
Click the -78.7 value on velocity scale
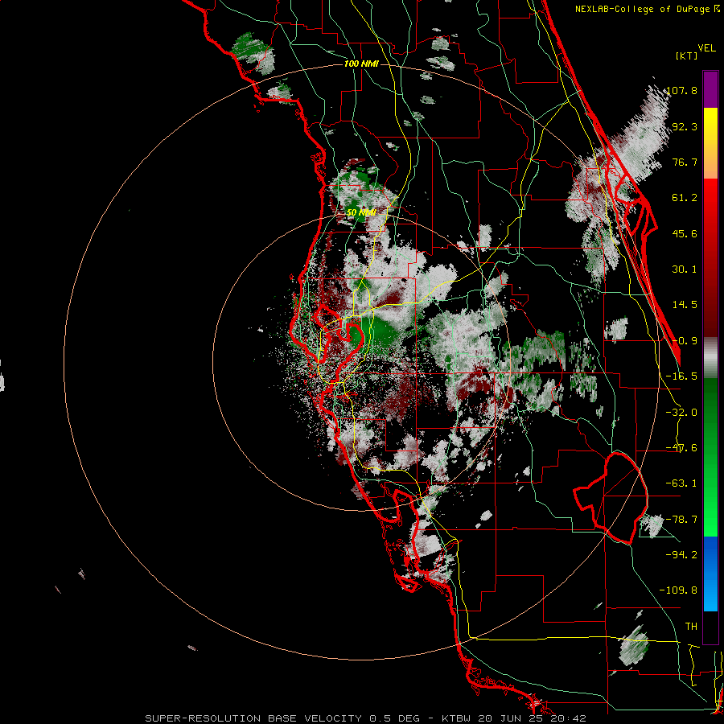(682, 520)
